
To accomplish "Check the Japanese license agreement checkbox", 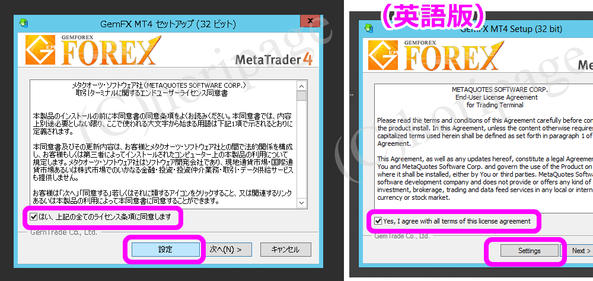I will 34,217.
